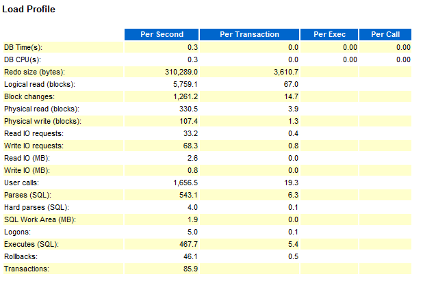Select the DB Time(s) row label
Screen dimensions: 423x283
tap(23, 47)
